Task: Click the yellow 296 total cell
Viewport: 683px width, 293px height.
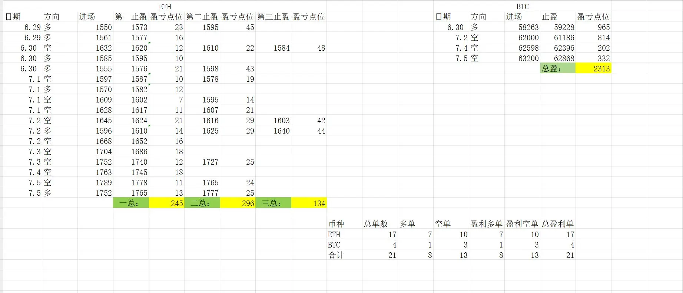Action: click(x=238, y=203)
